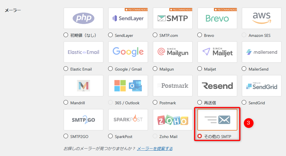Click the 365 / Outlook label text
Viewport: 286px width, 156px height.
[127, 103]
